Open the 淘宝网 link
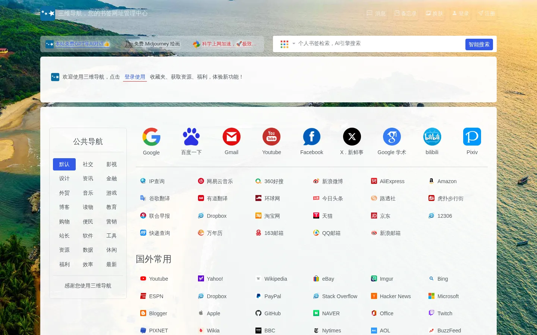The height and width of the screenshot is (335, 537). click(268, 216)
